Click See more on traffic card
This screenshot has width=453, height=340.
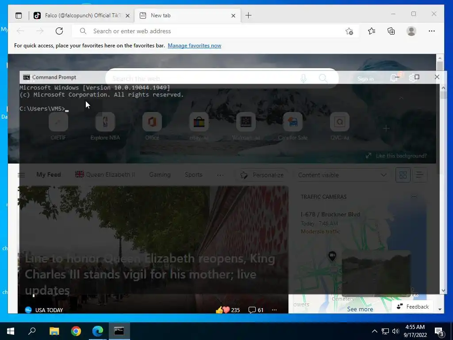[360, 309]
